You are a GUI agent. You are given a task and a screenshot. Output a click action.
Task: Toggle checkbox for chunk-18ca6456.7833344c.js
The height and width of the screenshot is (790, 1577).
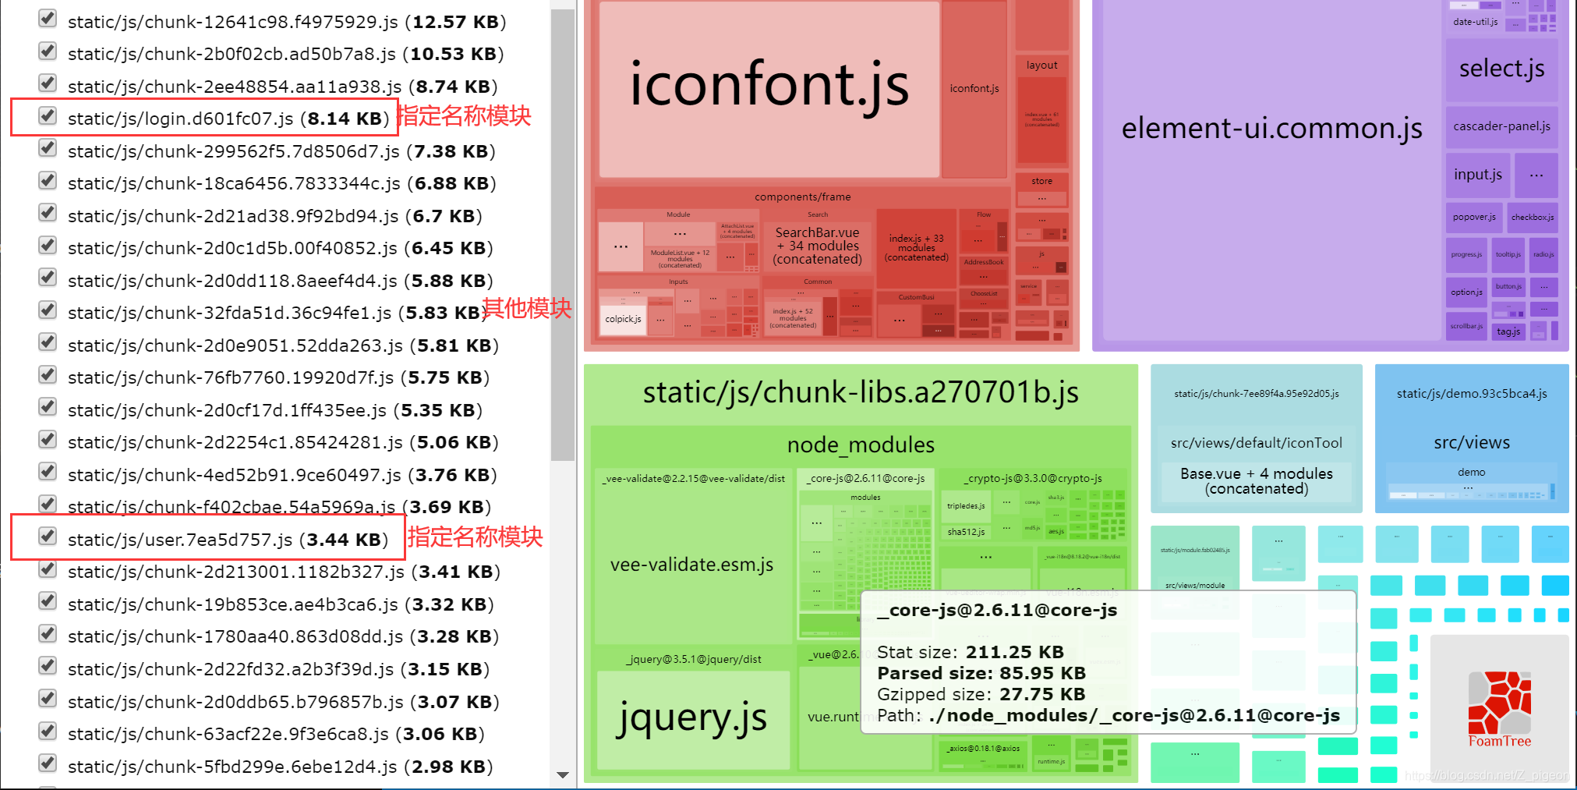pos(48,181)
